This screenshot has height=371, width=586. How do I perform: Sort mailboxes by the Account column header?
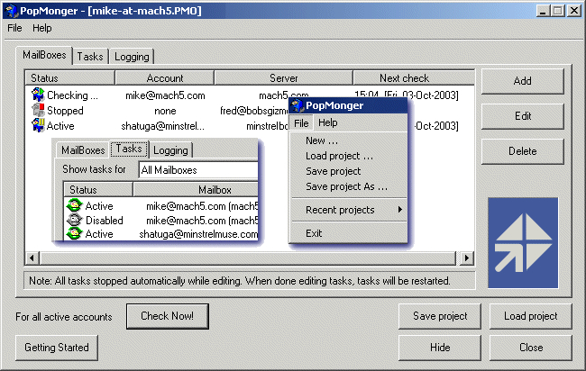tap(164, 78)
